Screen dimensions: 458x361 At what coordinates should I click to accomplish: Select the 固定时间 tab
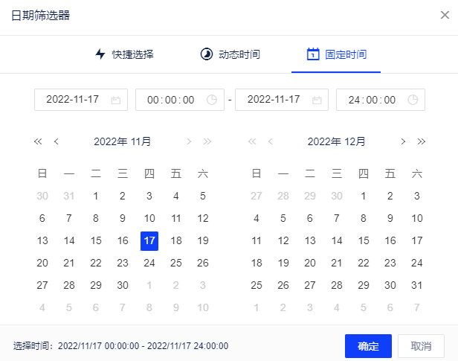tap(336, 54)
